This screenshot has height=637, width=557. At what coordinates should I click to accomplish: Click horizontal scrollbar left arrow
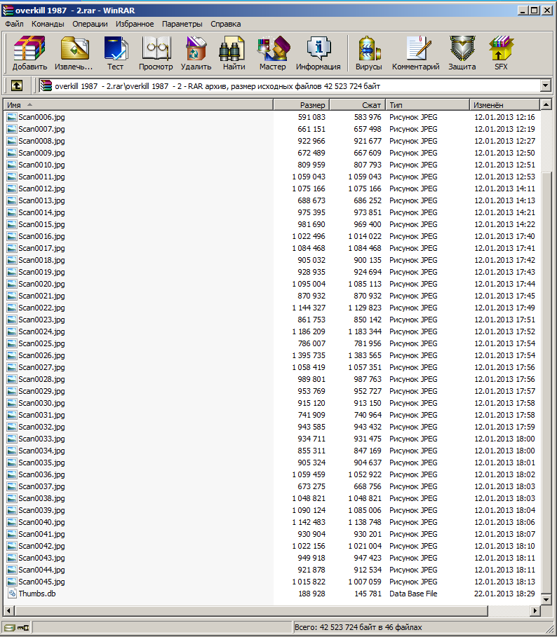tap(9, 610)
